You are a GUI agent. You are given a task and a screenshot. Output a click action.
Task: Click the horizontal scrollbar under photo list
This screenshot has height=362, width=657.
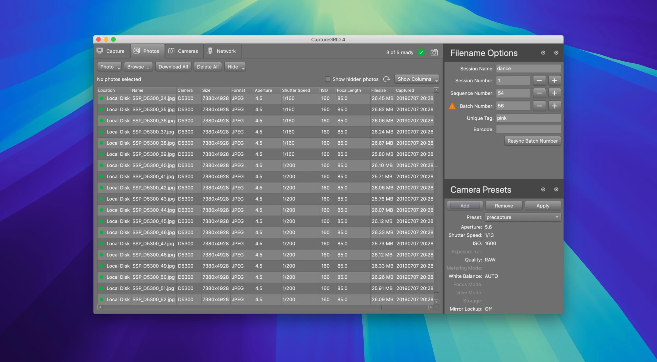click(242, 307)
